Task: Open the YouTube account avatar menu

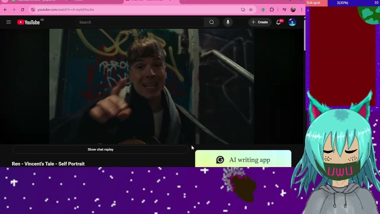Action: (292, 22)
